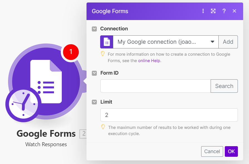Click the lightbulb hint icon under Limit
This screenshot has height=164, width=249.
(103, 127)
